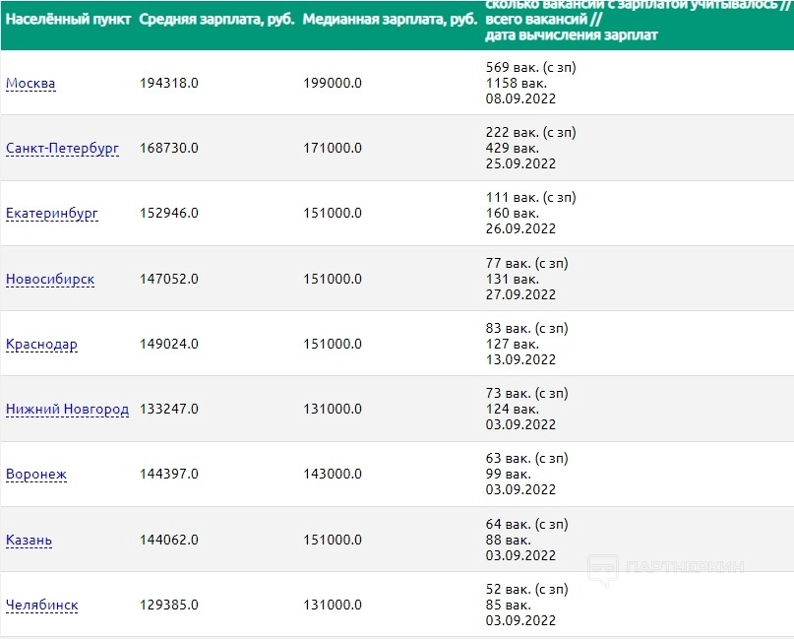Select the Новосибирск link
Viewport: 794px width, 639px height.
point(50,280)
